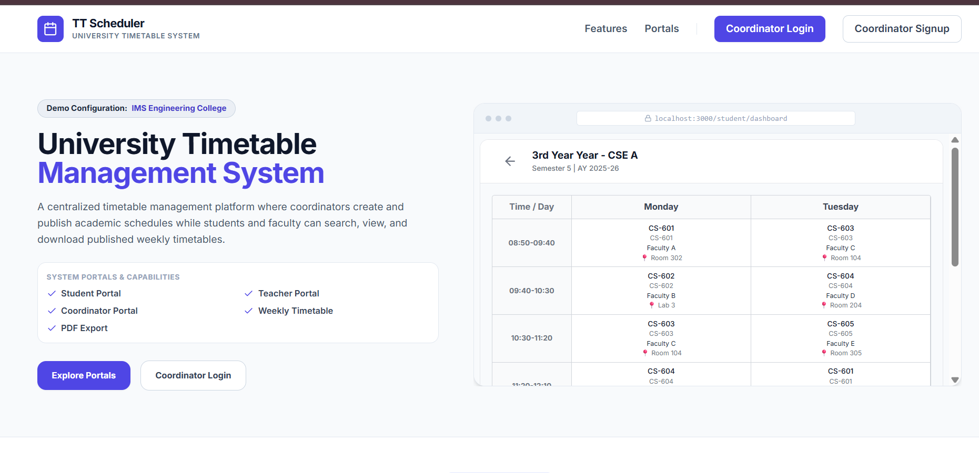Click Faculty E in the Tuesday column
Viewport: 979px width, 473px height.
(x=841, y=344)
